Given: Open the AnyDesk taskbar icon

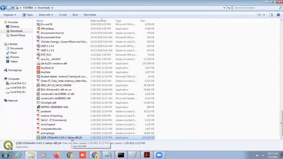Looking at the screenshot, I should (83, 155).
